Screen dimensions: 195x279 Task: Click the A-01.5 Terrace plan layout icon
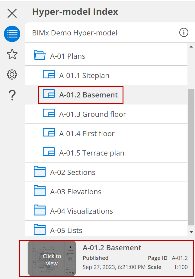(x=49, y=152)
